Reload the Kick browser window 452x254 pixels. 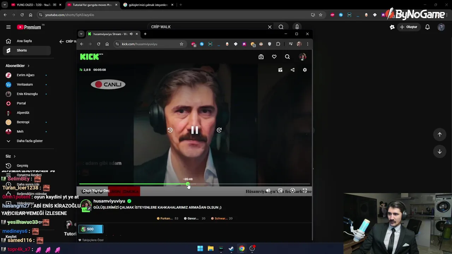pyautogui.click(x=99, y=44)
